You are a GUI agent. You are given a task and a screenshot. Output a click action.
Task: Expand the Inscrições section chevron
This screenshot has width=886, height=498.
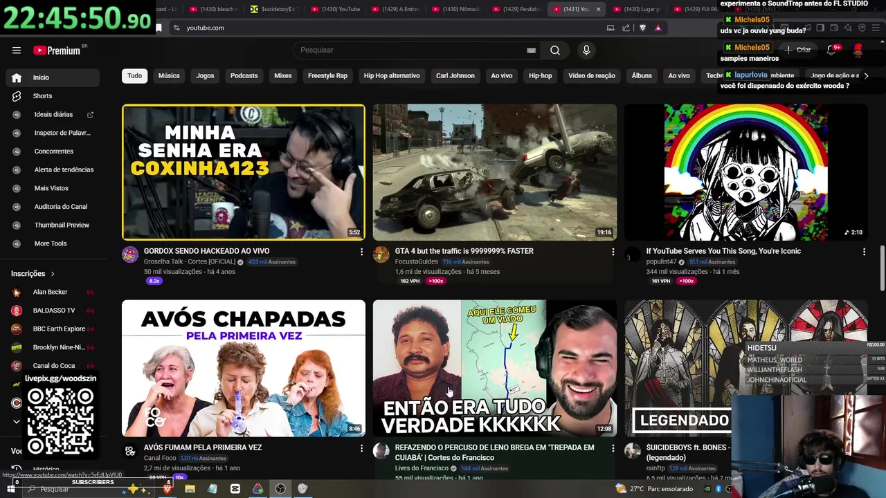click(x=53, y=274)
